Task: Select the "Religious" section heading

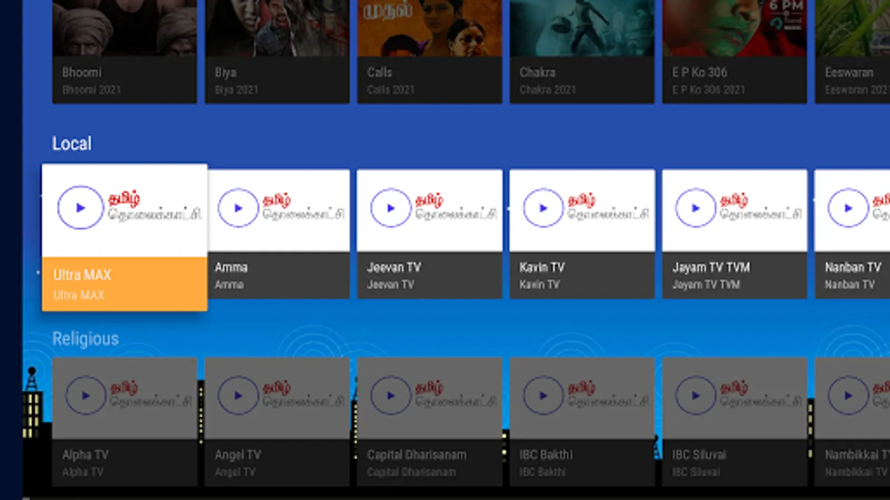Action: [x=86, y=339]
